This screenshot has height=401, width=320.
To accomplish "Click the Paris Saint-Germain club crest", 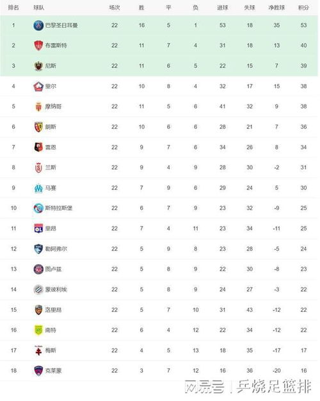I will coord(38,25).
